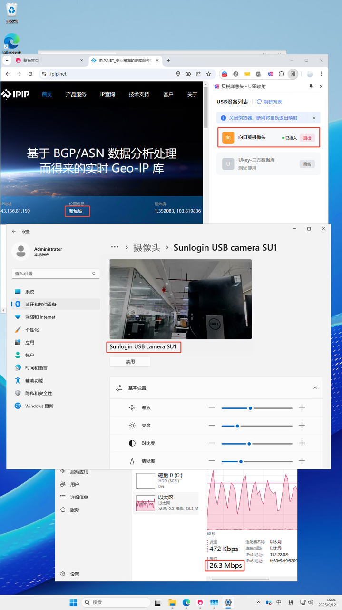The height and width of the screenshot is (610, 342).
Task: Open 辅助功能 settings
Action: 56,380
